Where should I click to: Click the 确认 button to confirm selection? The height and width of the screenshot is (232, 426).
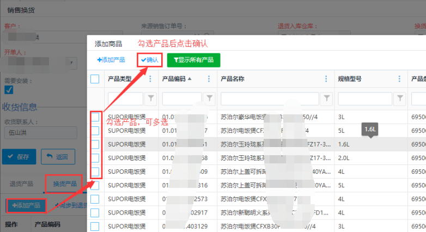coord(149,60)
